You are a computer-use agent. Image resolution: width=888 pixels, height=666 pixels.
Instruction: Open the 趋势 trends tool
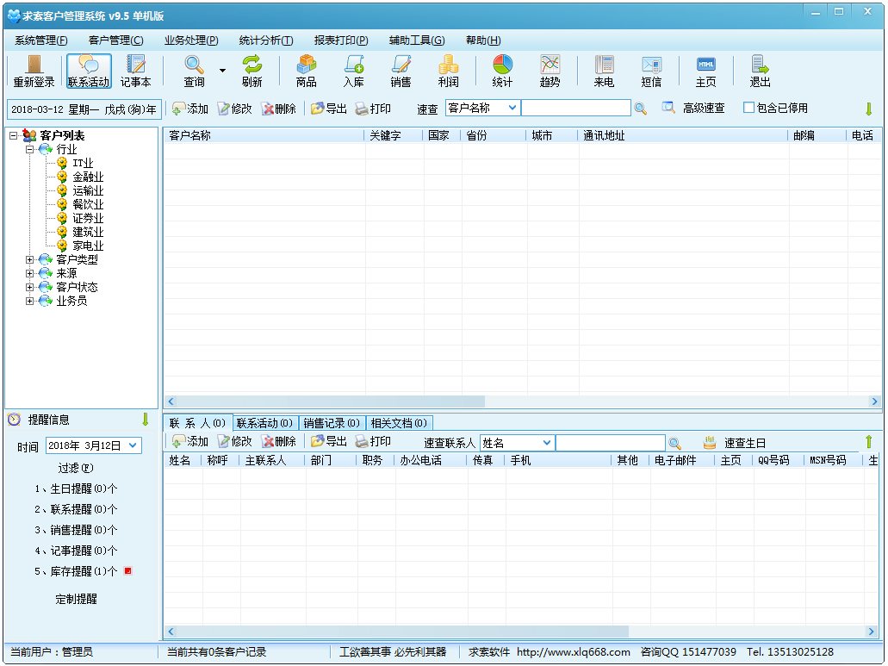550,71
